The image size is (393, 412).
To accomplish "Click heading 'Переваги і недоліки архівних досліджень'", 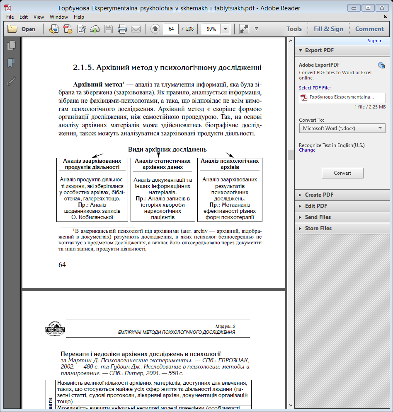I will click(x=141, y=354).
